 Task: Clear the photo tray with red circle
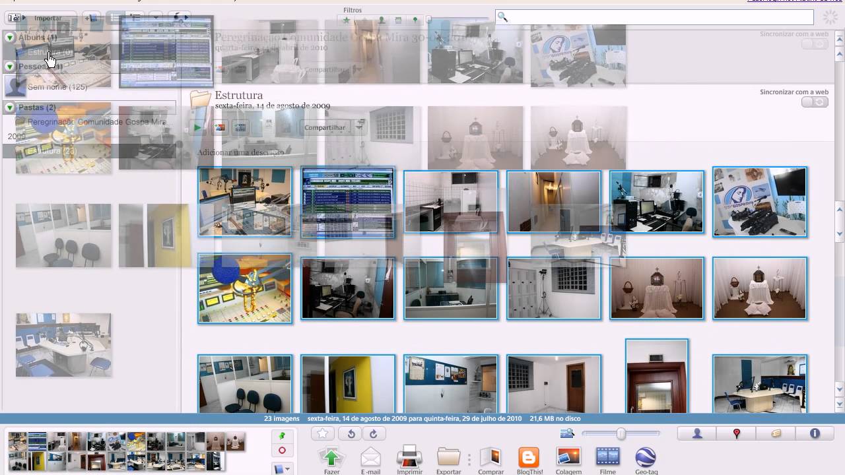tap(282, 451)
